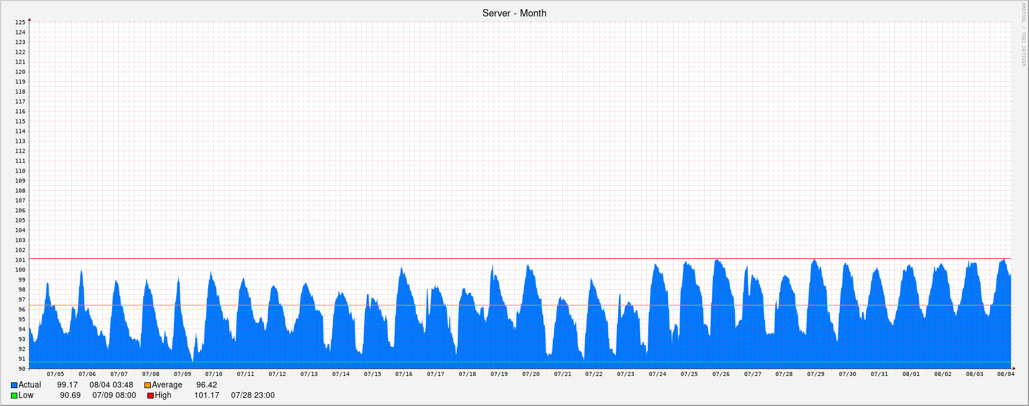The width and height of the screenshot is (1029, 406).
Task: Click the green Low legend swatch
Action: pos(14,396)
